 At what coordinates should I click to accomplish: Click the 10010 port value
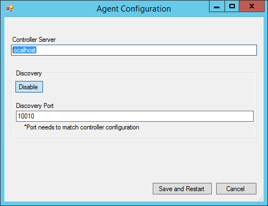pos(26,116)
